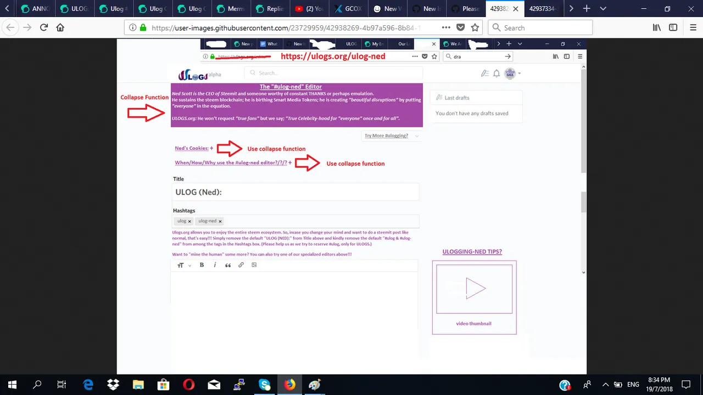The height and width of the screenshot is (395, 703).
Task: Click the Firefox Back button
Action: [x=10, y=27]
